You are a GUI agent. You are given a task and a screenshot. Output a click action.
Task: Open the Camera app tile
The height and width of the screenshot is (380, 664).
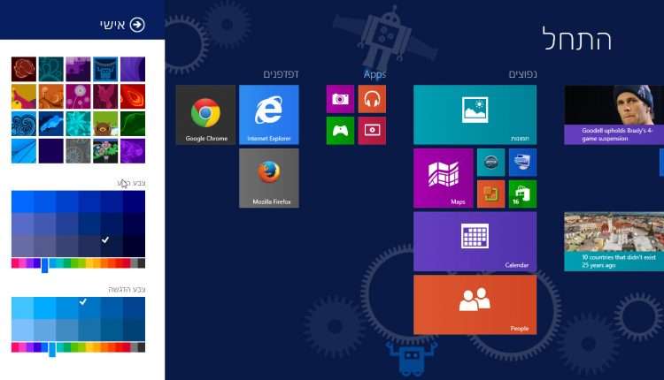[x=341, y=99]
